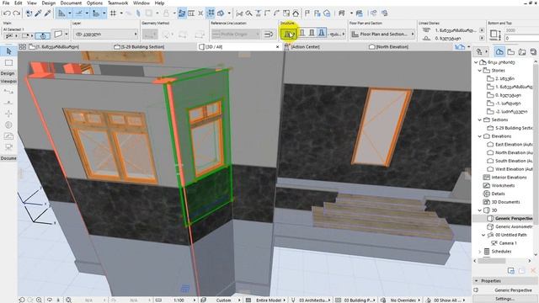Switch to the North Elevation tab
Viewport: 539px width, 303px height.
[x=389, y=47]
